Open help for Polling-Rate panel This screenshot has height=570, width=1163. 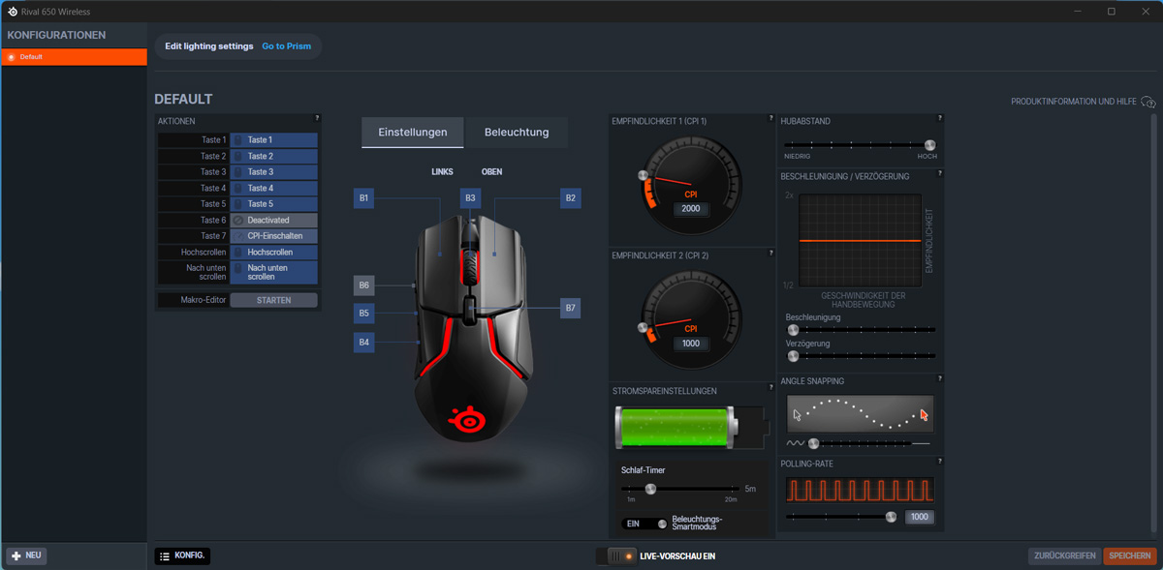940,461
